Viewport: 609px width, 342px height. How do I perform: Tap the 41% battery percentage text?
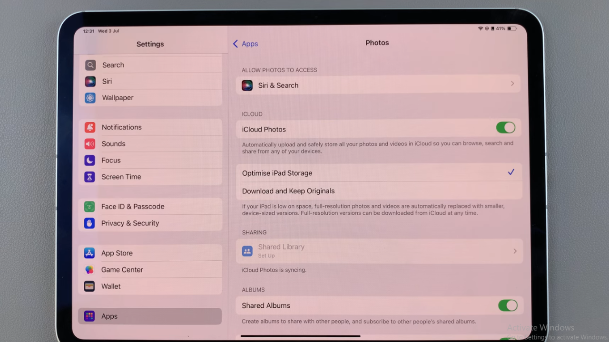(x=501, y=28)
